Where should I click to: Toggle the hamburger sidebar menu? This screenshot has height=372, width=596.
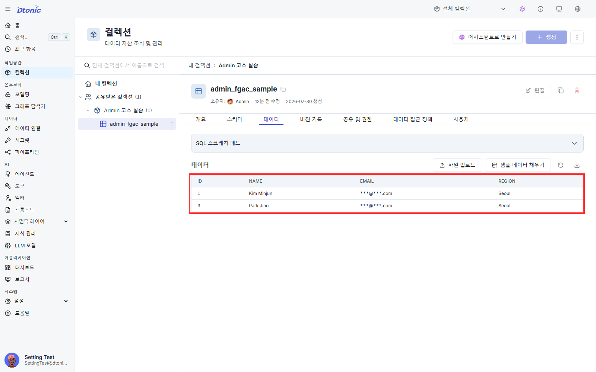(x=8, y=9)
